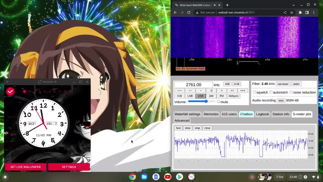323x182 pixels.
Task: Mute the WebSDR tab audio
Action: [x=215, y=5]
